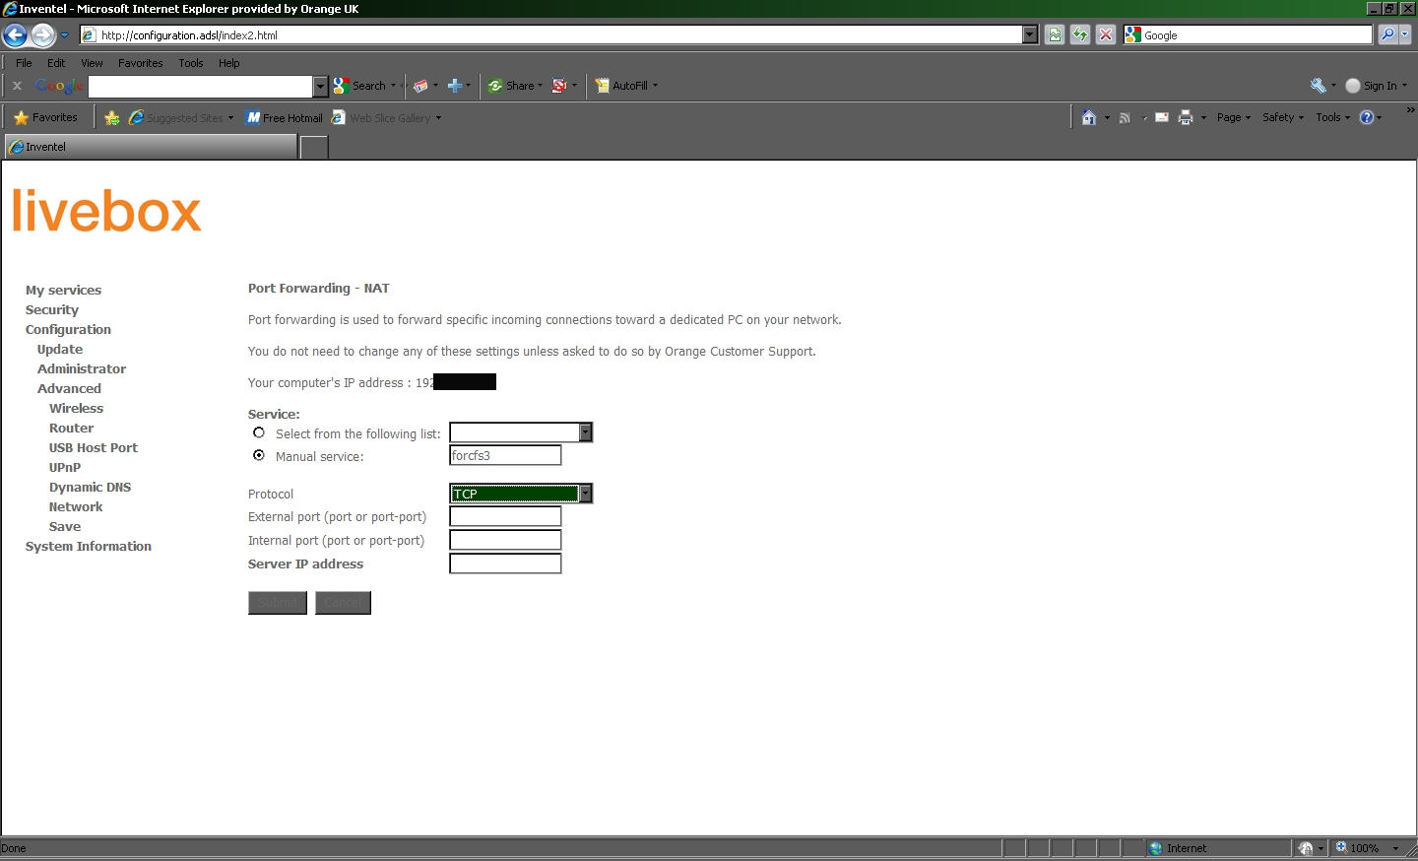This screenshot has width=1418, height=861.
Task: Click the search magnifier button
Action: (x=1387, y=34)
